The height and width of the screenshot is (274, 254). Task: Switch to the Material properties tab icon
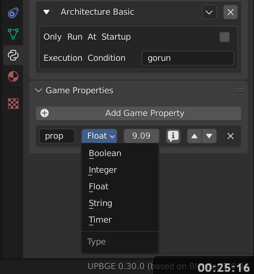[13, 77]
